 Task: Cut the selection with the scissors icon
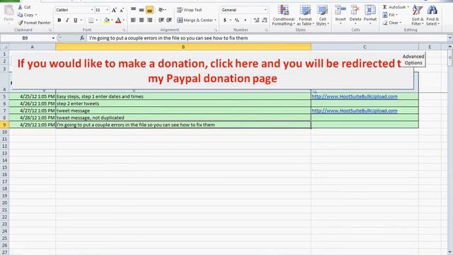point(21,7)
